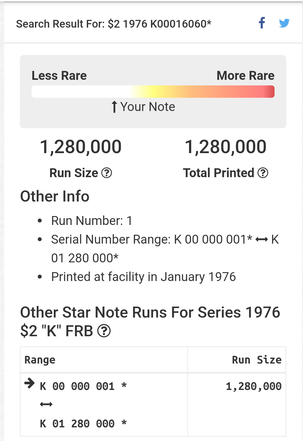Open Run Size help question mark
The width and height of the screenshot is (303, 441).
click(107, 173)
